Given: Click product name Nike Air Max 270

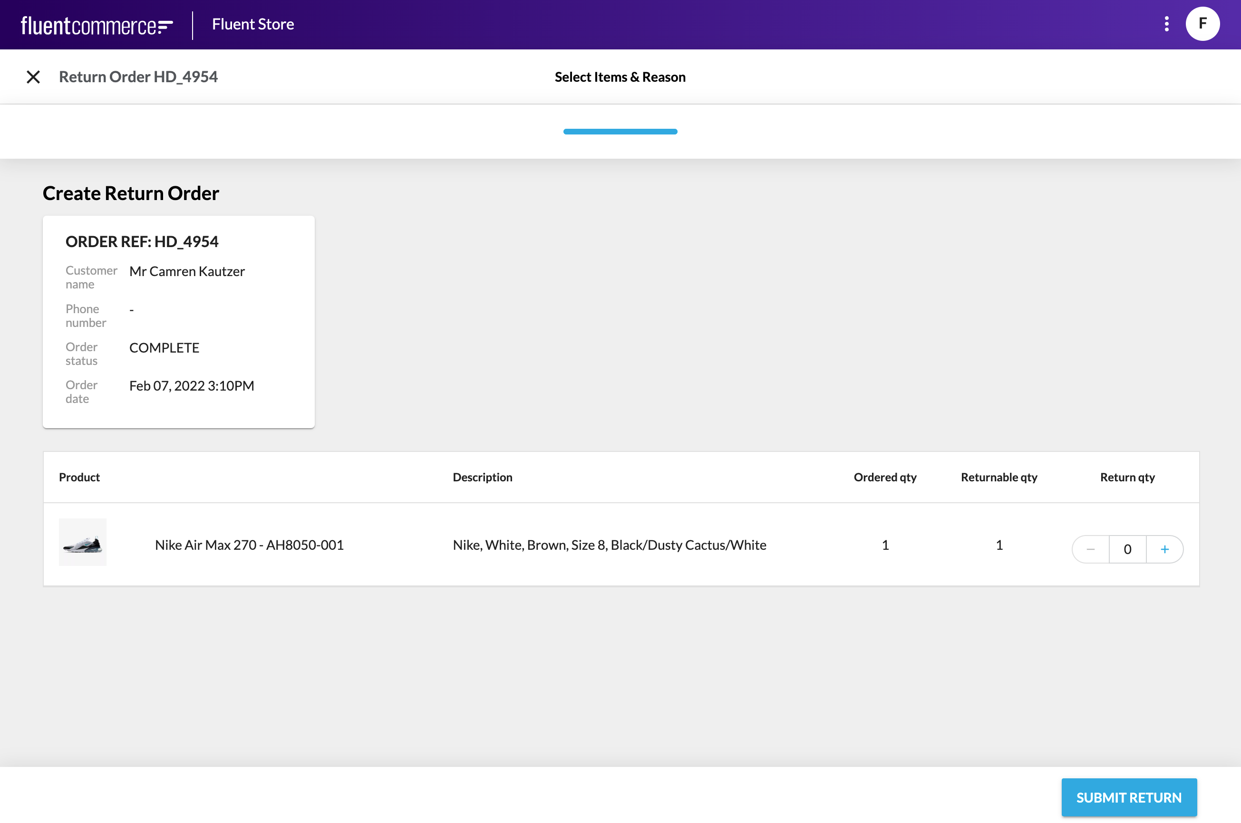Looking at the screenshot, I should point(249,545).
